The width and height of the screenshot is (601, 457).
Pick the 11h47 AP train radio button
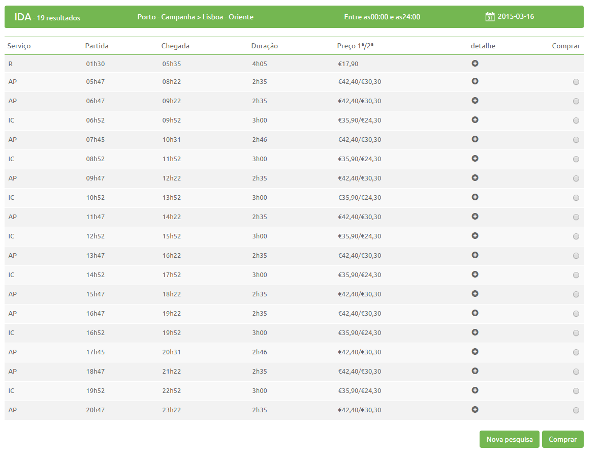coord(576,217)
